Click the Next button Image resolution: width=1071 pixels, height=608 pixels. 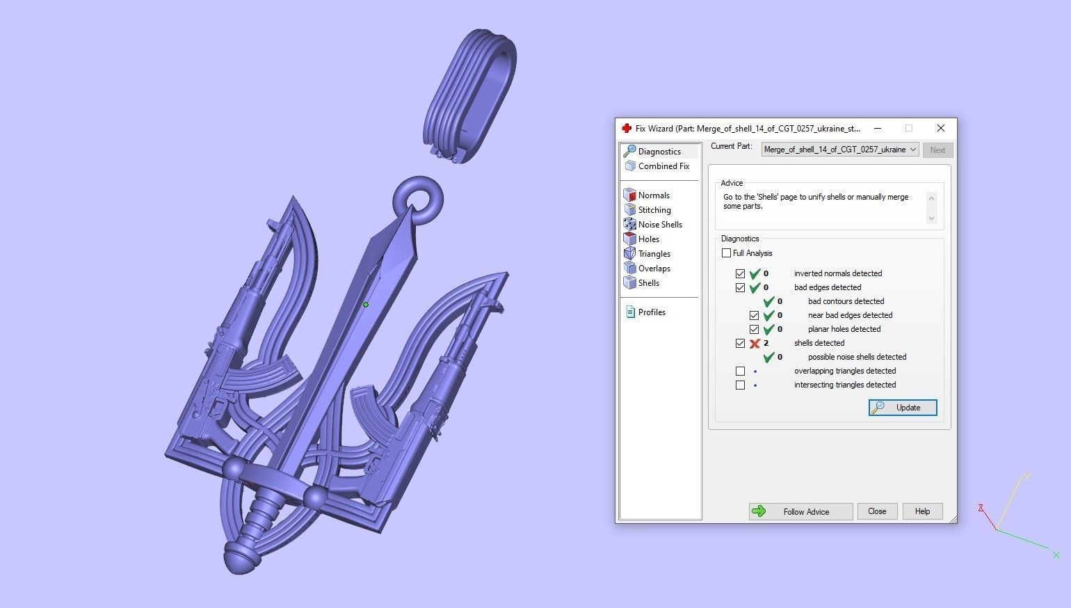click(937, 150)
